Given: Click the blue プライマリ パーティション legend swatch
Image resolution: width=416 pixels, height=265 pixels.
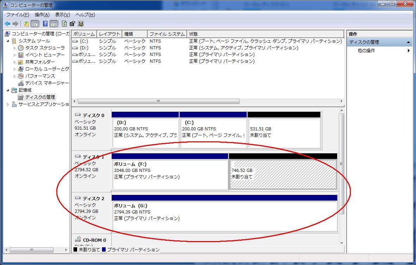Looking at the screenshot, I should tap(104, 249).
